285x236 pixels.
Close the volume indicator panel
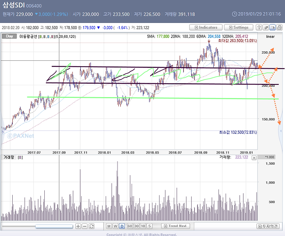coord(254,158)
